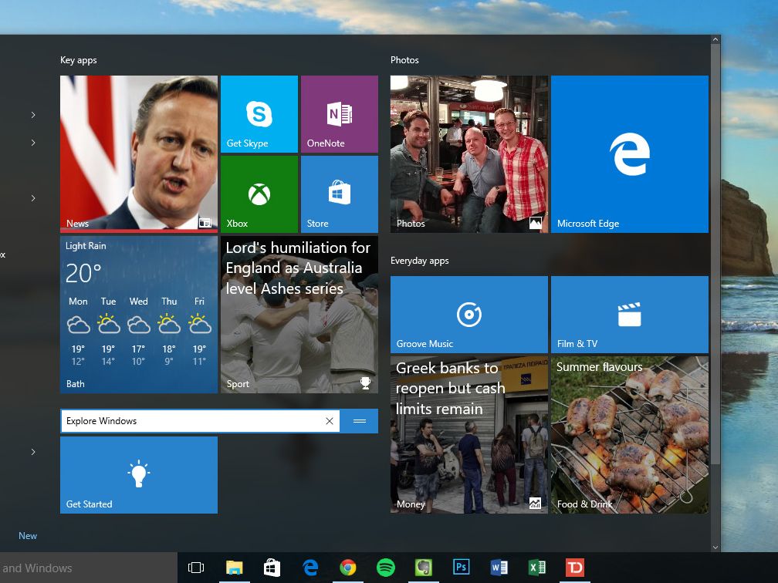Open the Sport tile about Ashes series
Viewport: 778px width, 583px height.
[299, 315]
